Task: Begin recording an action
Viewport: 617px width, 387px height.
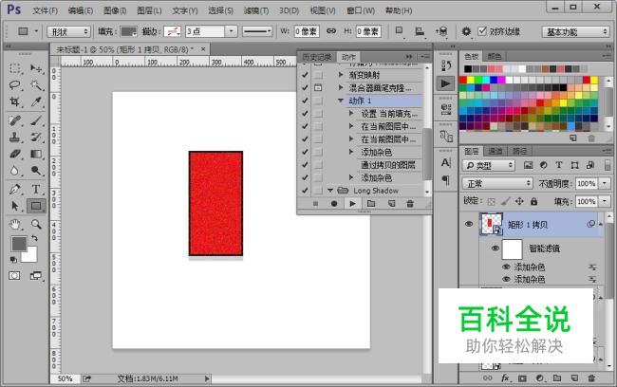Action: 334,204
